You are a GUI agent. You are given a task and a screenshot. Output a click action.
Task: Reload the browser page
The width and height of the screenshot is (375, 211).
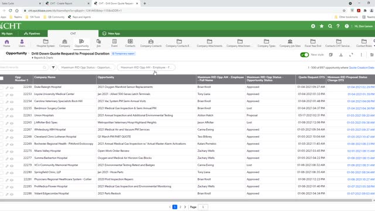11,11
